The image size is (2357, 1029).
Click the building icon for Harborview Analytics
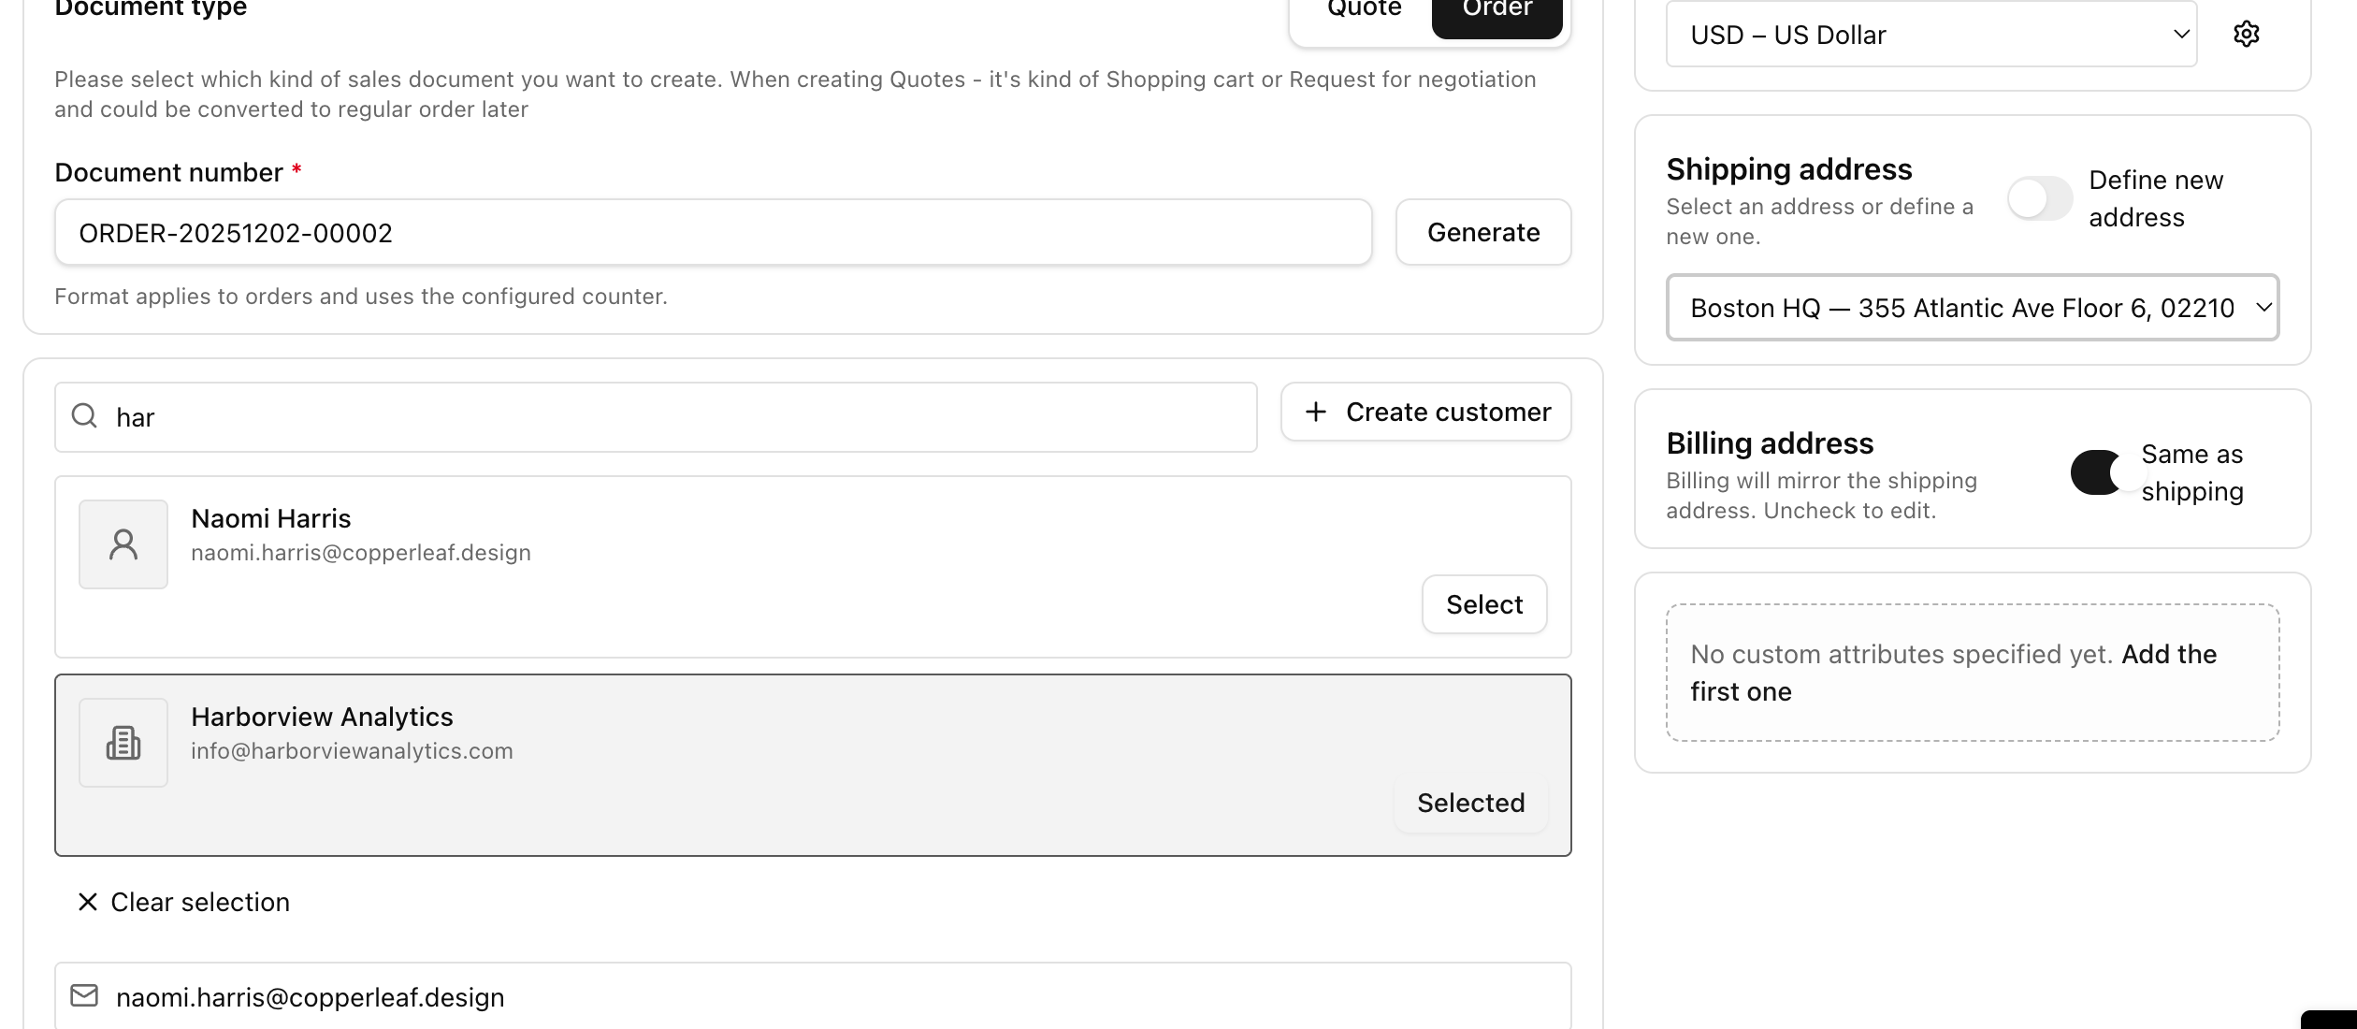[x=123, y=742]
